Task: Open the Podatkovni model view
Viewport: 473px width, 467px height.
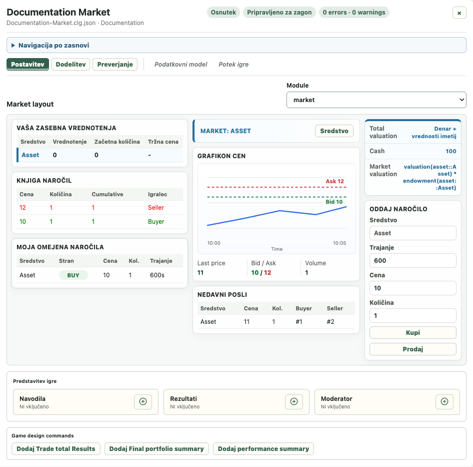Action: (180, 65)
